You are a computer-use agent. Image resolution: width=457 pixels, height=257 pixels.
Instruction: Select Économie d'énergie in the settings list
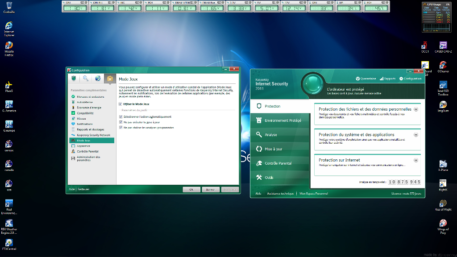click(x=92, y=108)
